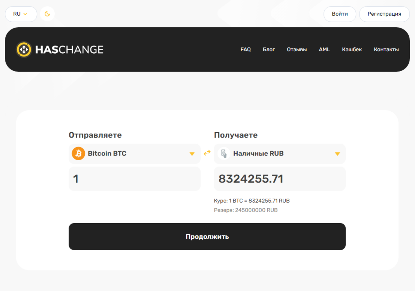Screen dimensions: 415x291
Task: Click the send amount field showing 1
Action: coord(135,179)
